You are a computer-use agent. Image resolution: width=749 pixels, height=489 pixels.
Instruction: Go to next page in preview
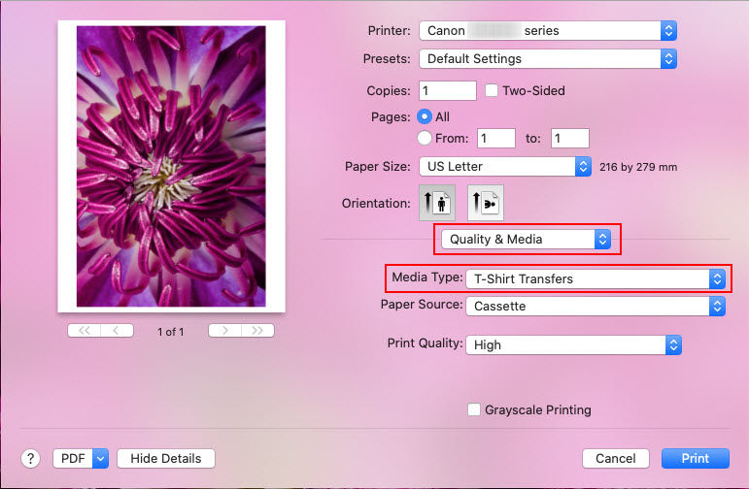225,331
